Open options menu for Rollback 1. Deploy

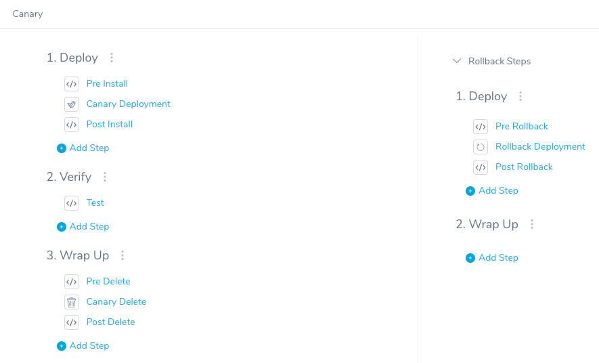[x=520, y=96]
